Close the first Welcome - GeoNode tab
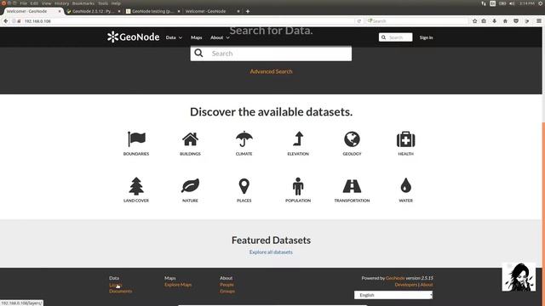This screenshot has width=545, height=306. pyautogui.click(x=60, y=11)
